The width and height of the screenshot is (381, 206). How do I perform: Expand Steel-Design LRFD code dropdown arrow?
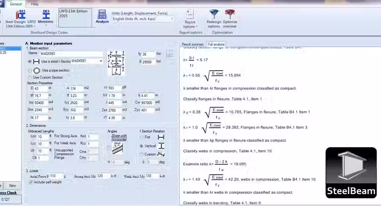[x=34, y=26]
